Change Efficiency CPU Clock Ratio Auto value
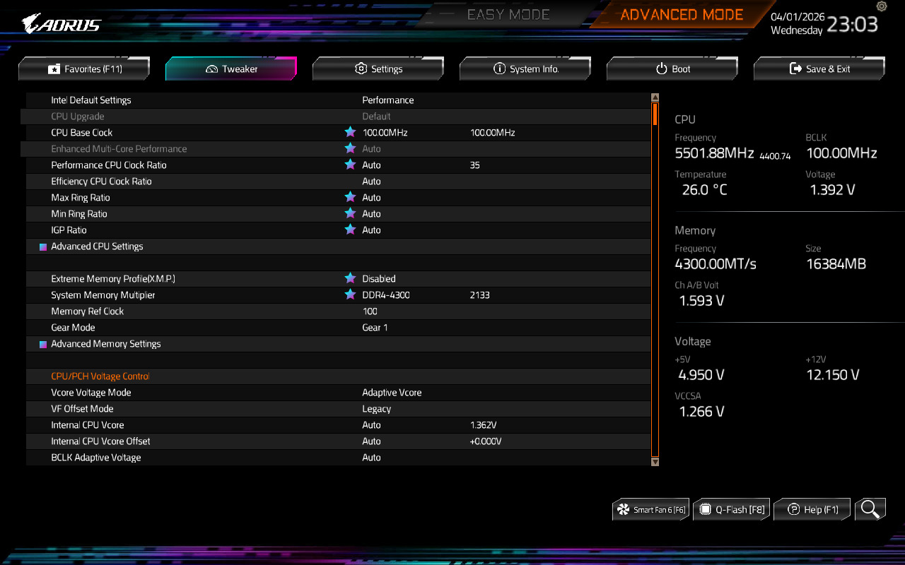This screenshot has height=565, width=905. (371, 182)
